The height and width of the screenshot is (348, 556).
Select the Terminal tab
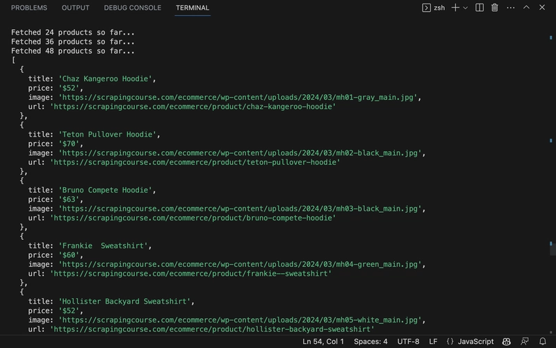coord(193,8)
